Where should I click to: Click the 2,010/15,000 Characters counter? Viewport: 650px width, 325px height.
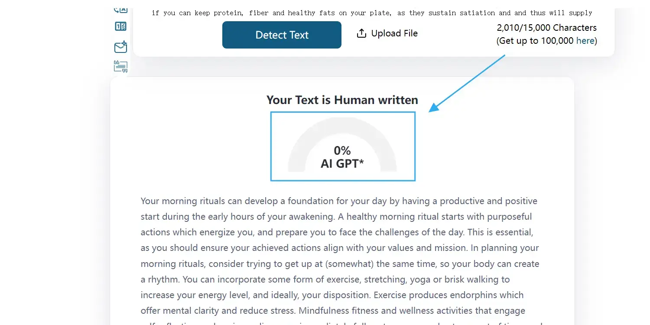(x=546, y=28)
